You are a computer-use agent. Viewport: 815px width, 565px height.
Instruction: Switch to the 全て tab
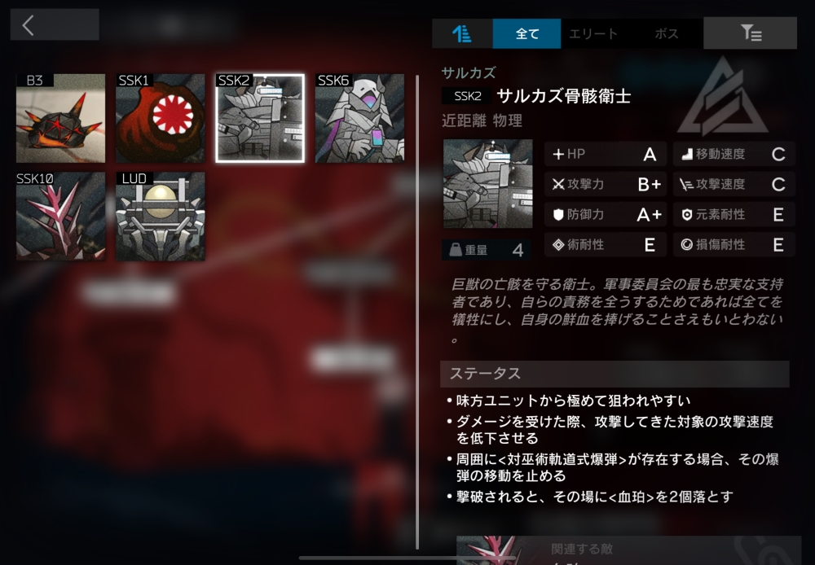click(526, 33)
